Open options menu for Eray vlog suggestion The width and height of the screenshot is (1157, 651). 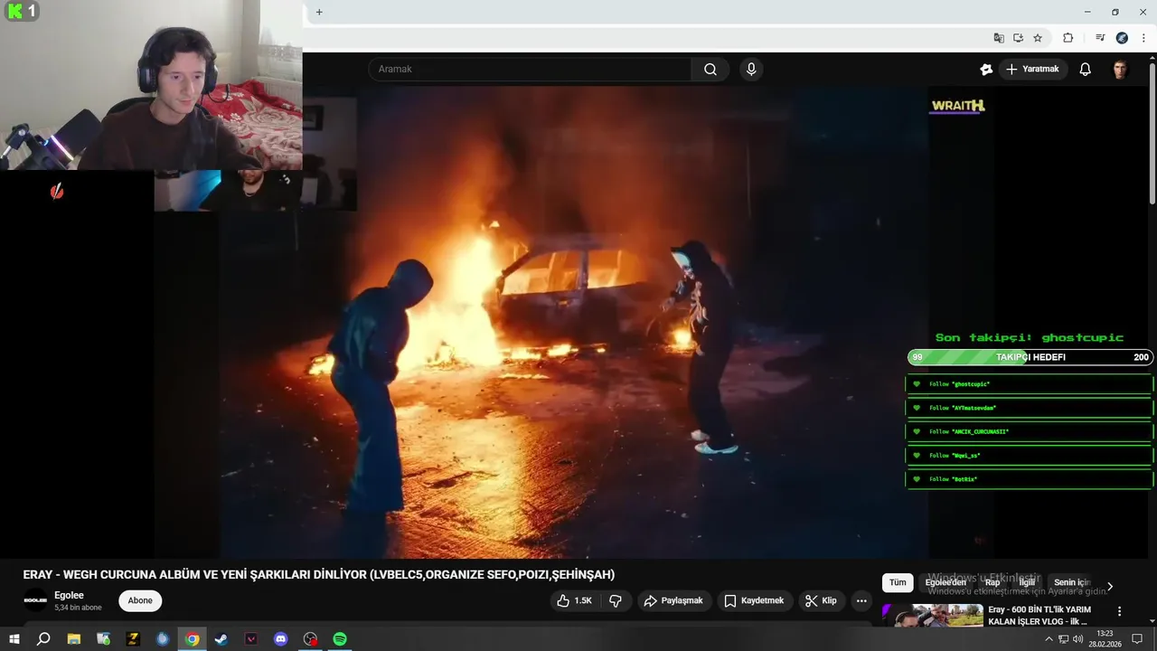(1119, 612)
